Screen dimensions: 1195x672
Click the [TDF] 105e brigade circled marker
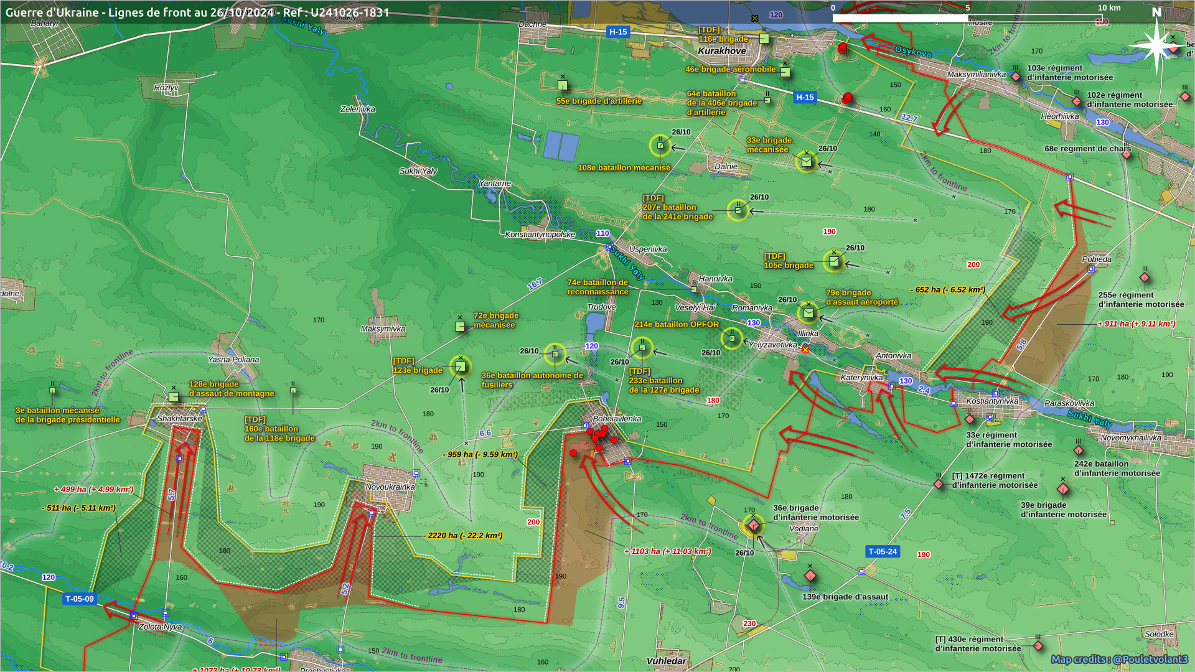coord(834,261)
